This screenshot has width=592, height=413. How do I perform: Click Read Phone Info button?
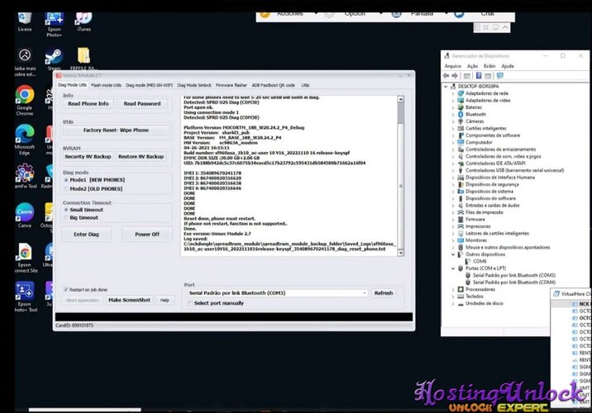[x=88, y=104]
